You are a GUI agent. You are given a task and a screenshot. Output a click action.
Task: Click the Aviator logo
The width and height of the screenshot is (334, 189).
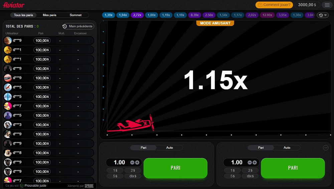[x=14, y=5]
